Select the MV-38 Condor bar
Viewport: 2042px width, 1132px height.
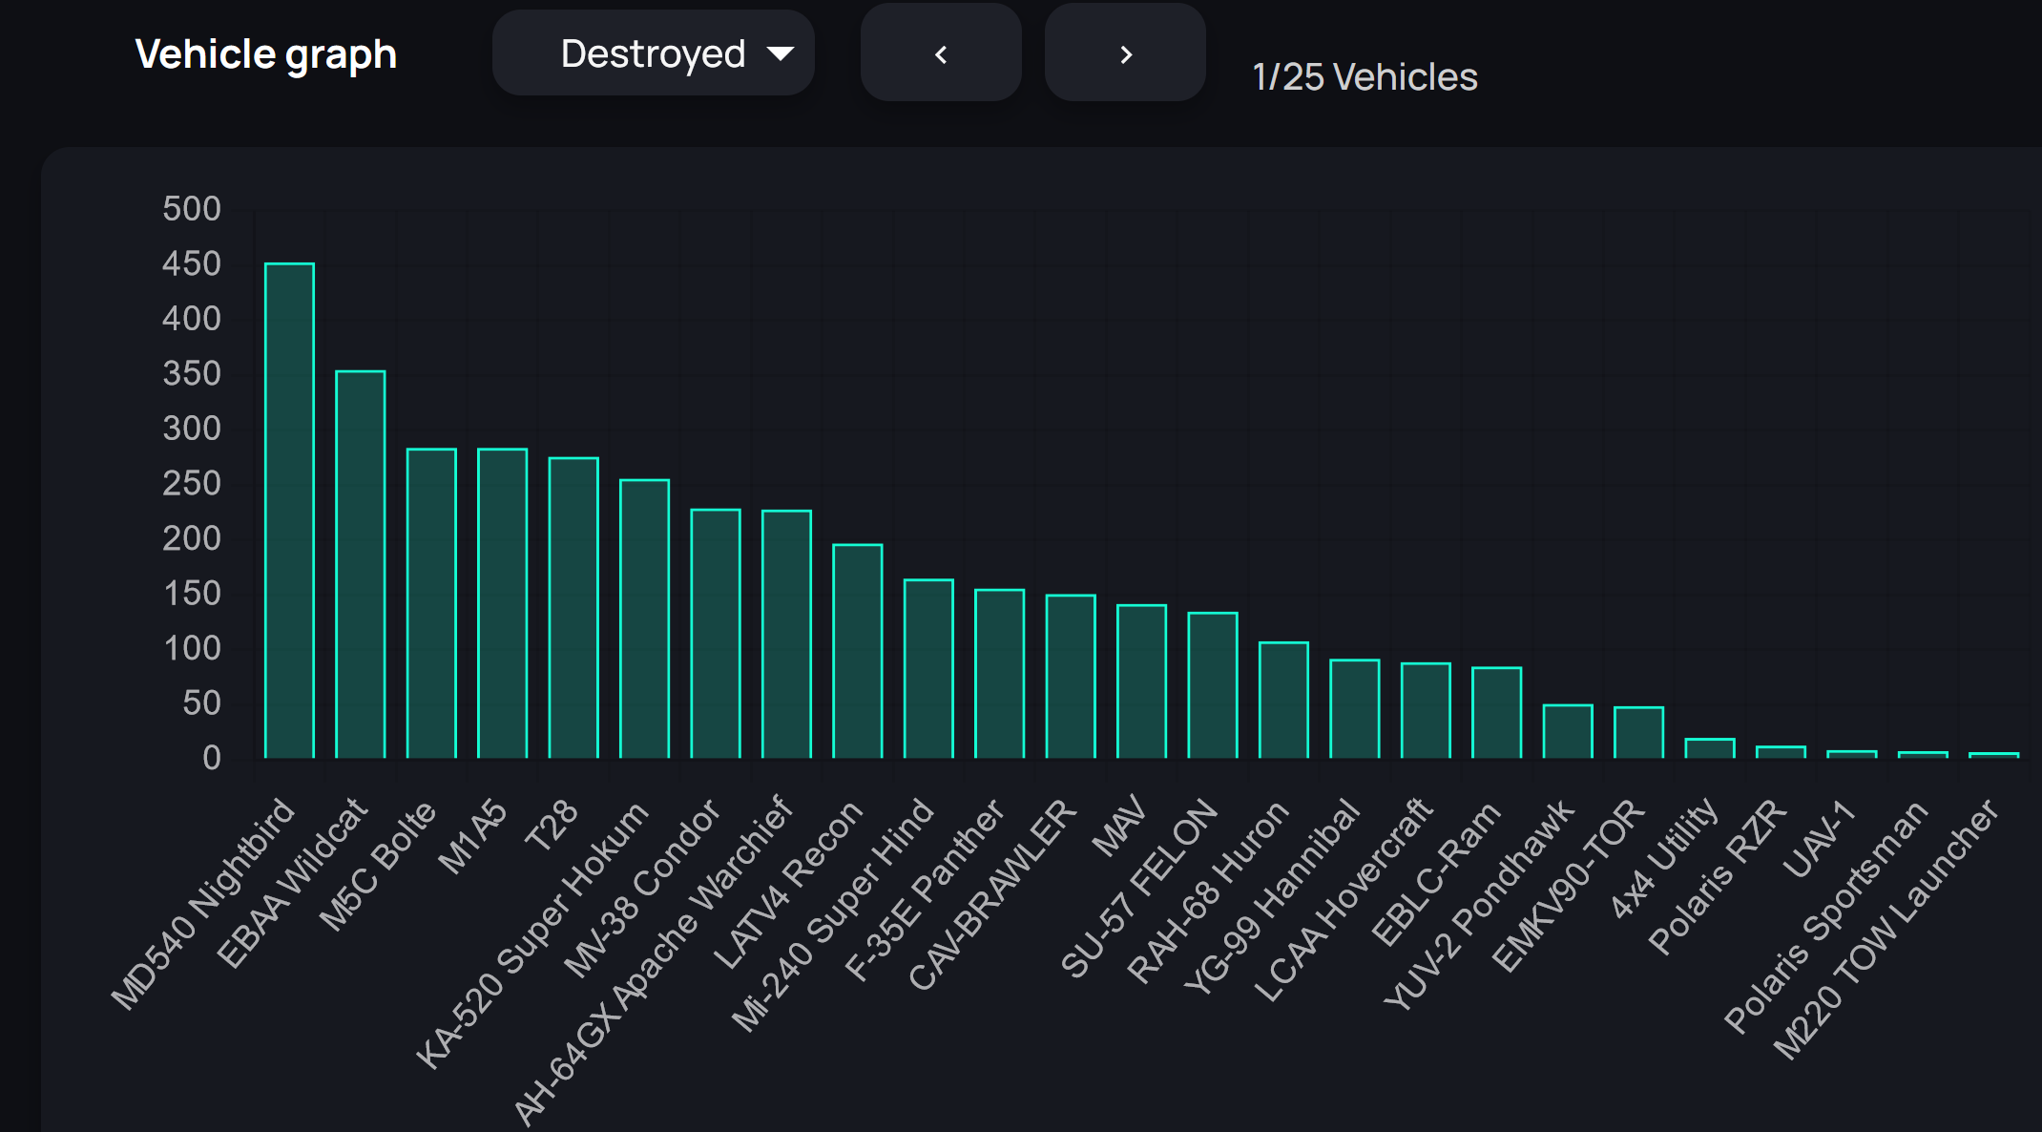716,634
